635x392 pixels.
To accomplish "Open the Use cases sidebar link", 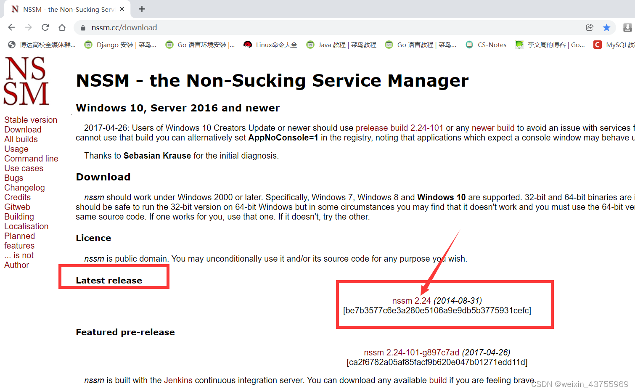I will click(x=24, y=168).
